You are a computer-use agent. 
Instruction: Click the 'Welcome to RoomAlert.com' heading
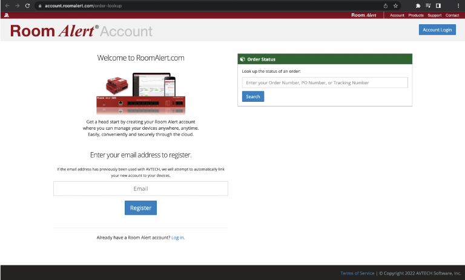(140, 58)
